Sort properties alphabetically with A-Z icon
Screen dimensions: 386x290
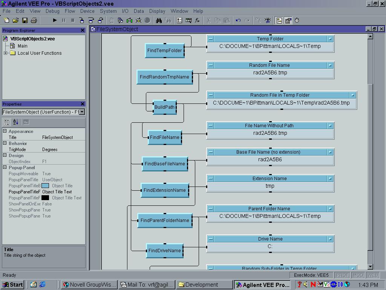pyautogui.click(x=15, y=122)
